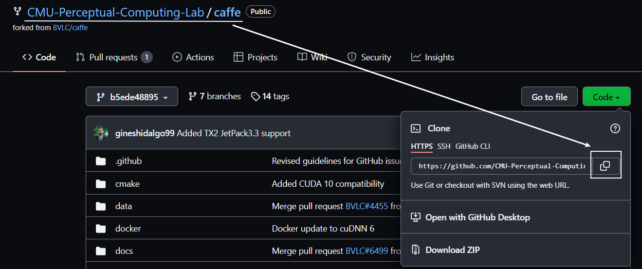Switch clone method to SSH
Screen dimensions: 642x269
444,146
